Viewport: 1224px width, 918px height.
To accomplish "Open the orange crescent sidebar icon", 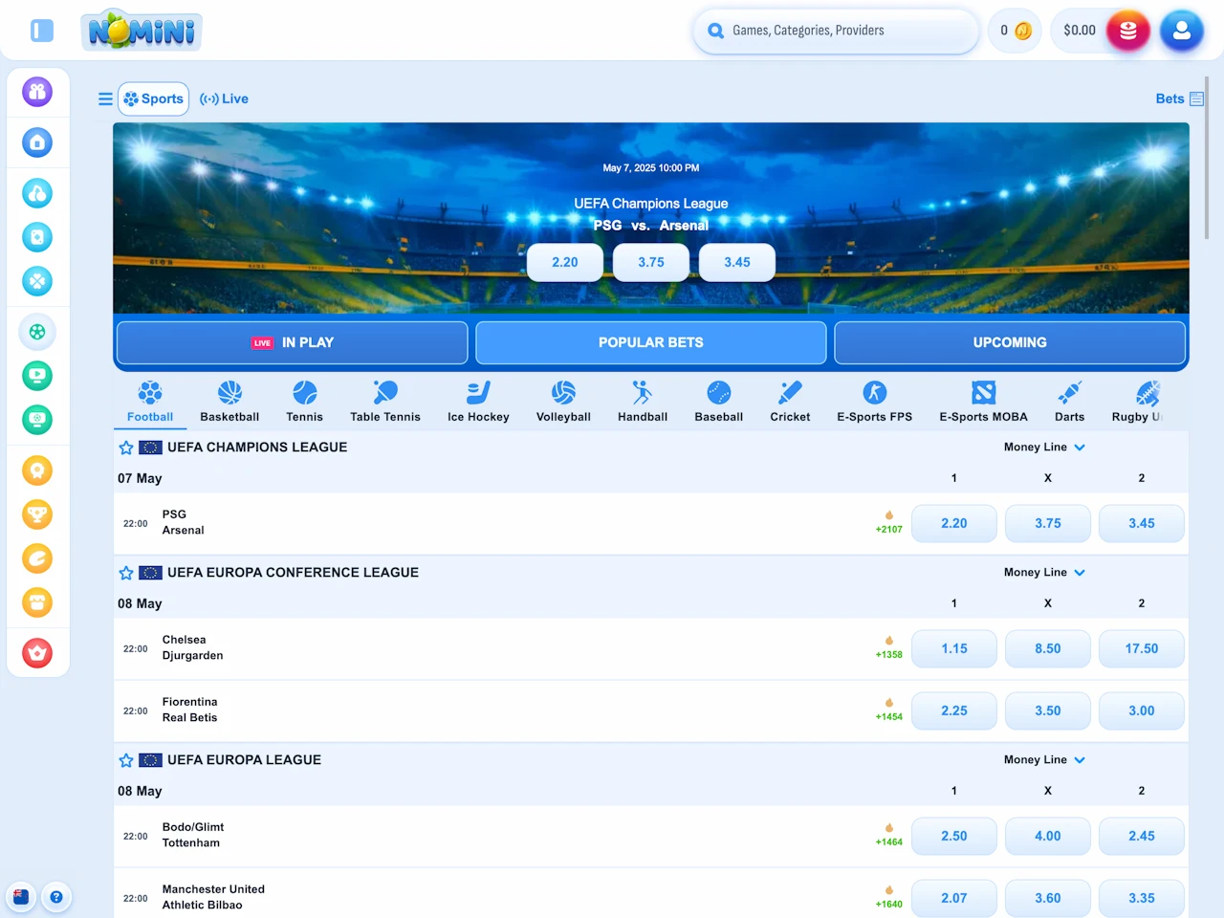I will (37, 558).
